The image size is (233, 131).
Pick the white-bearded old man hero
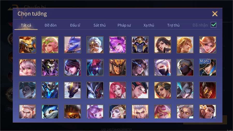tap(95, 45)
